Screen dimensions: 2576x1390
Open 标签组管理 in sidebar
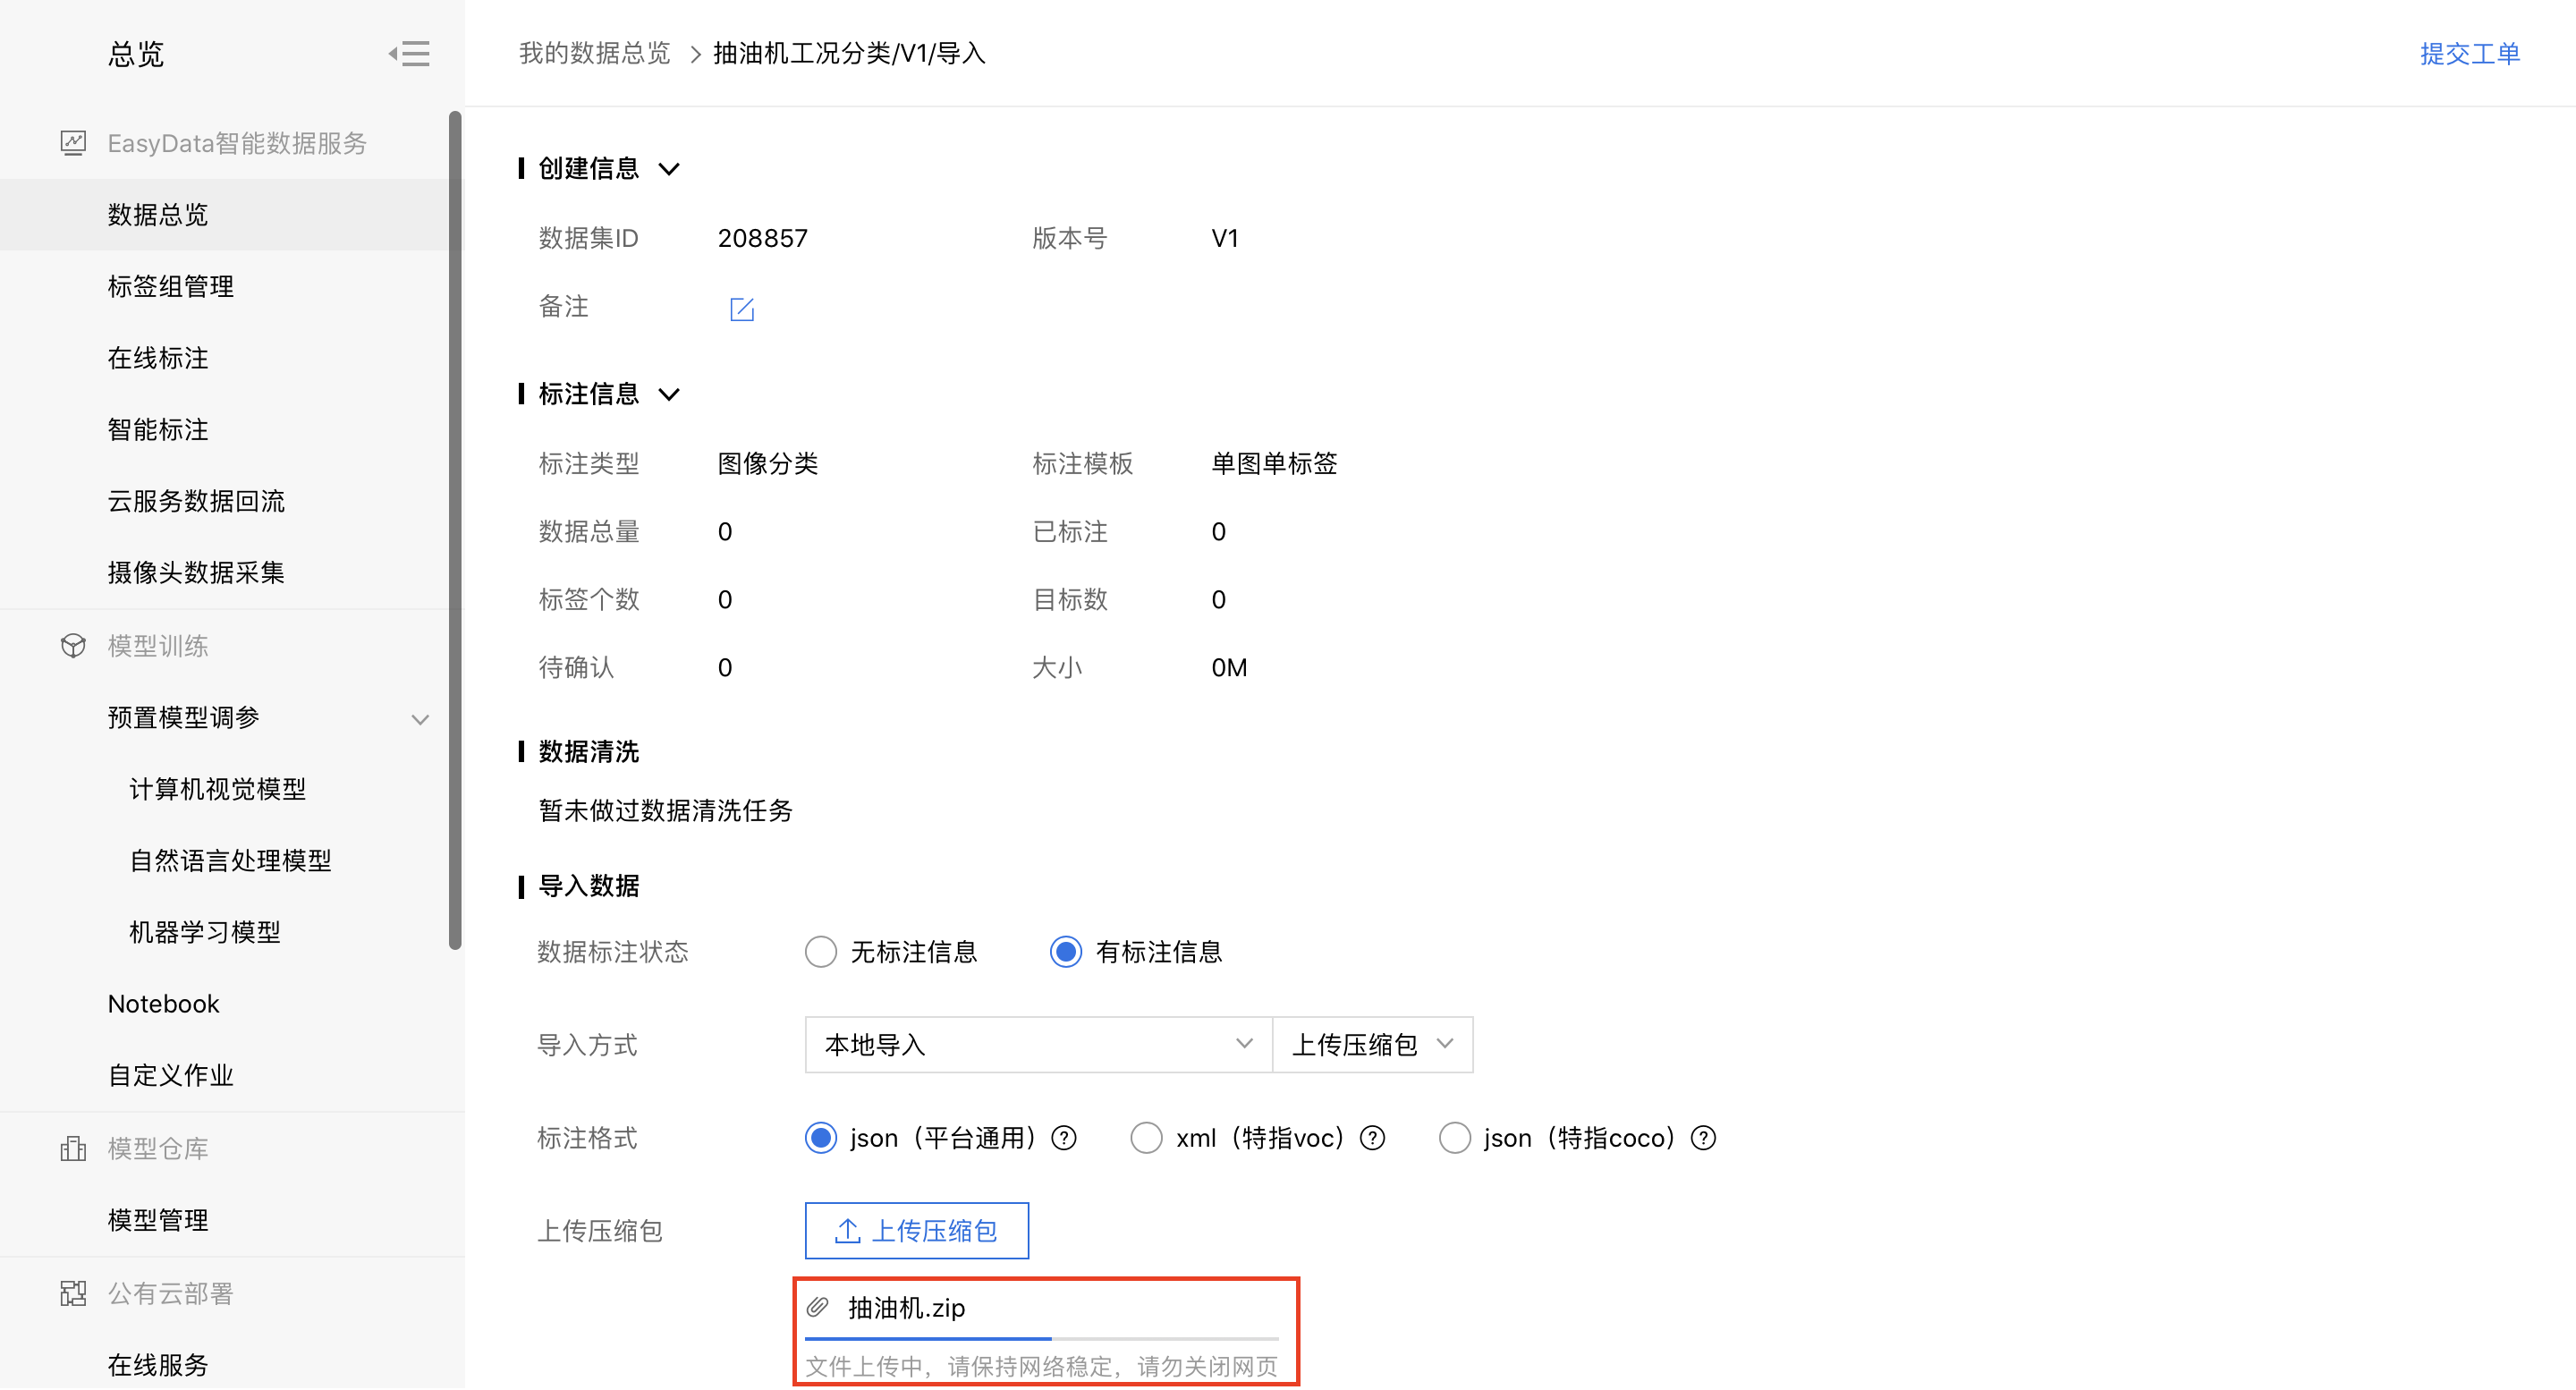[x=171, y=286]
